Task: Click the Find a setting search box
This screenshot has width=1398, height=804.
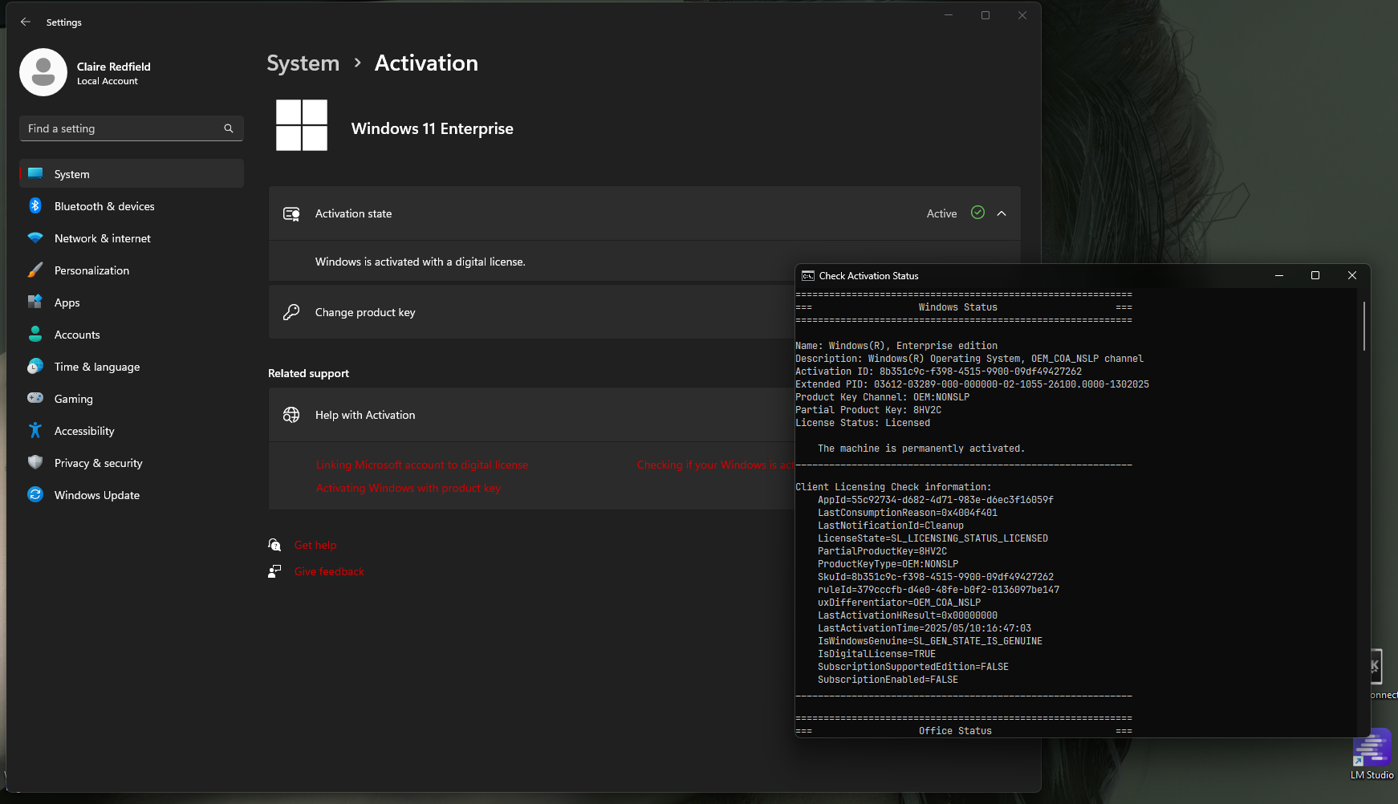Action: tap(132, 128)
